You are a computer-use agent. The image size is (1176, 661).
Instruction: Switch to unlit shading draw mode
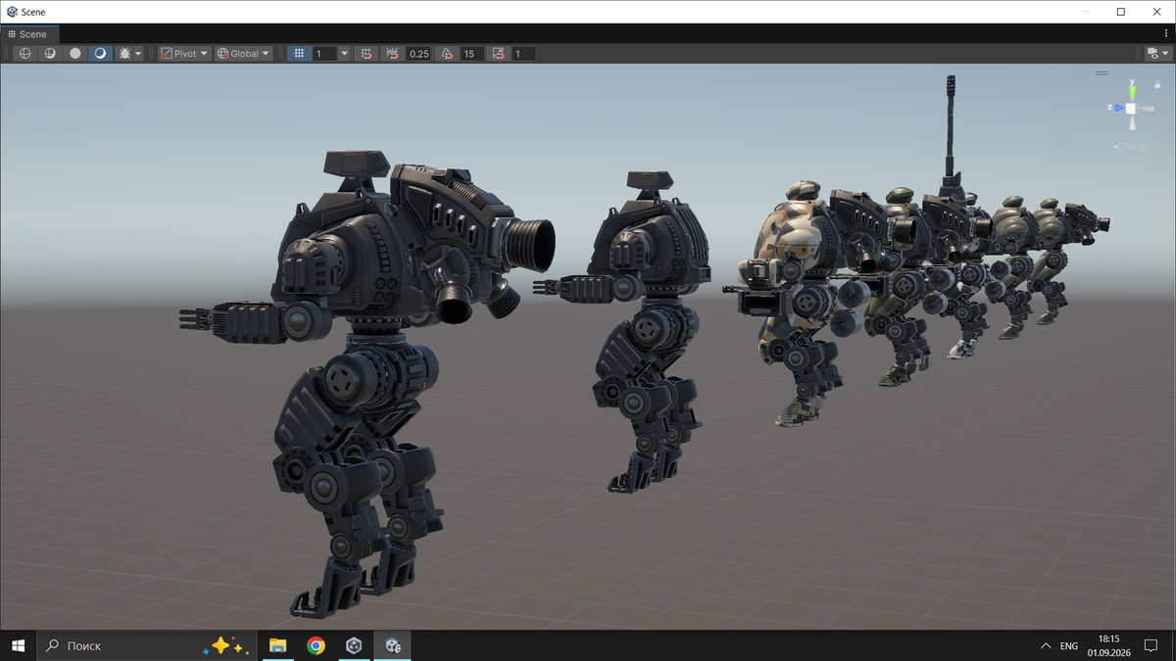click(x=50, y=54)
